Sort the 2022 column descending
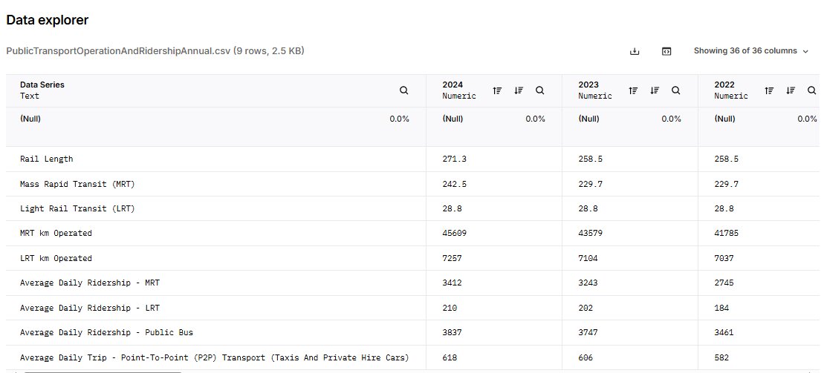The image size is (824, 373). coord(791,90)
